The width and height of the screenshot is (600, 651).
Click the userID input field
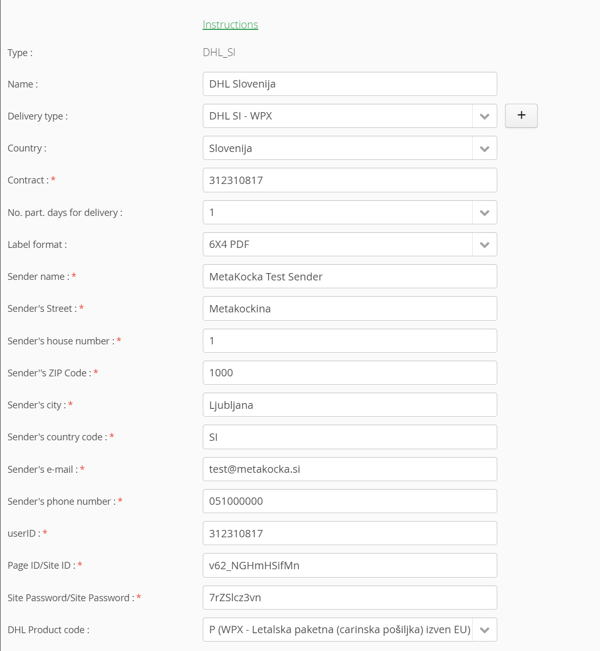coord(350,533)
